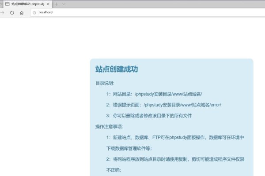View site info icon beside localhost

(x=34, y=13)
